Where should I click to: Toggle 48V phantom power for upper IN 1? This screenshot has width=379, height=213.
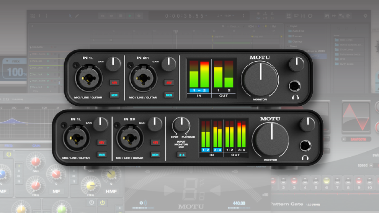[x=114, y=82]
